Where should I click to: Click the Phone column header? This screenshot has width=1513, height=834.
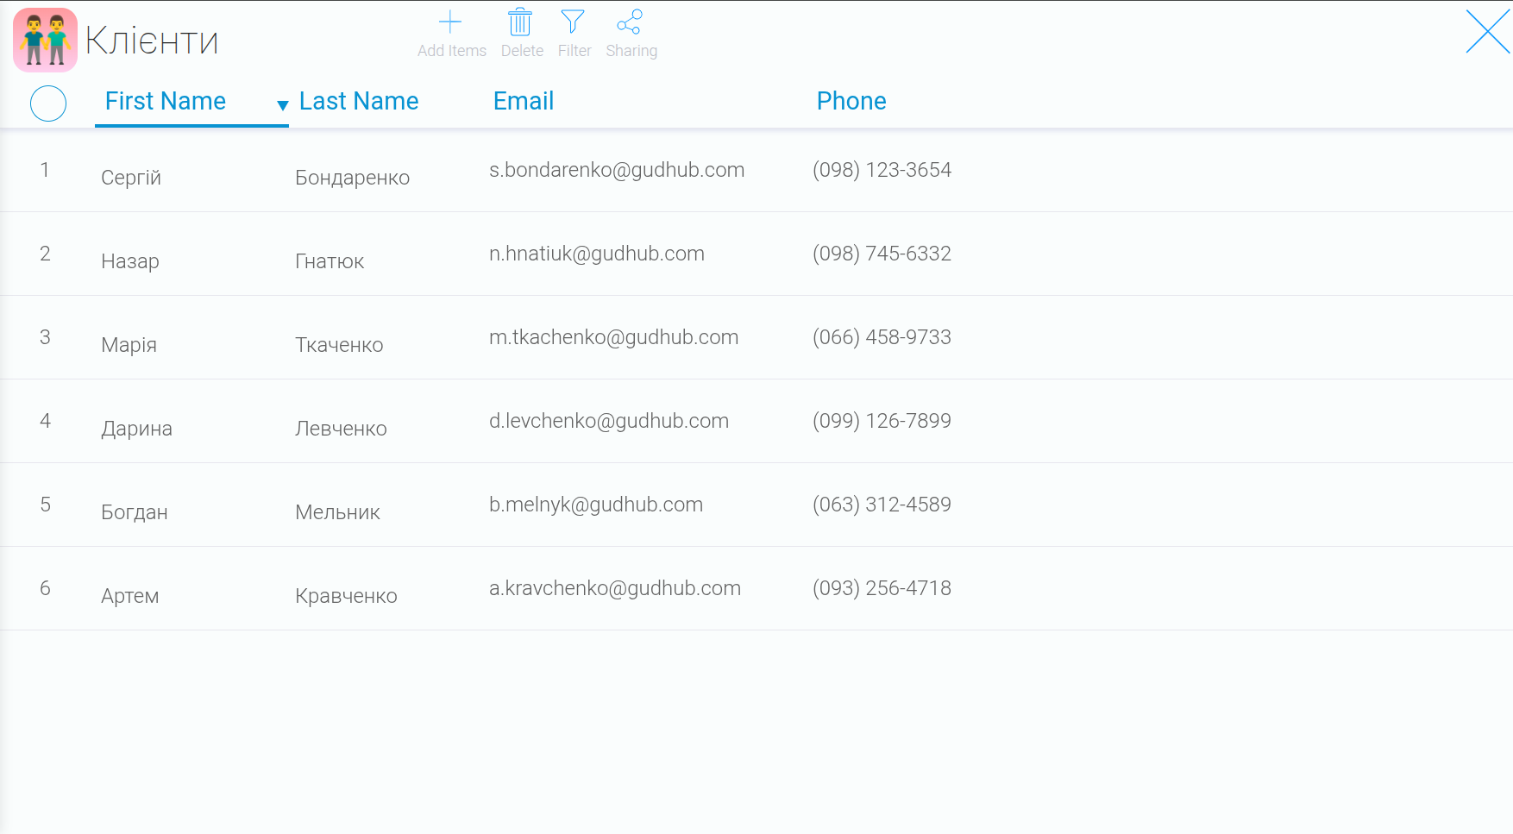tap(851, 101)
